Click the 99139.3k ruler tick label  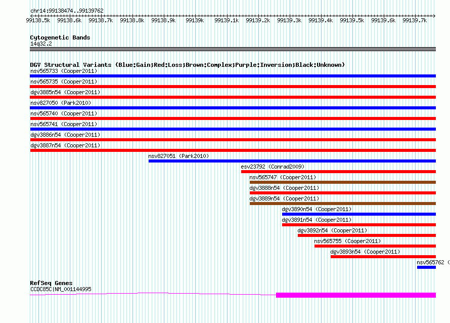point(289,20)
